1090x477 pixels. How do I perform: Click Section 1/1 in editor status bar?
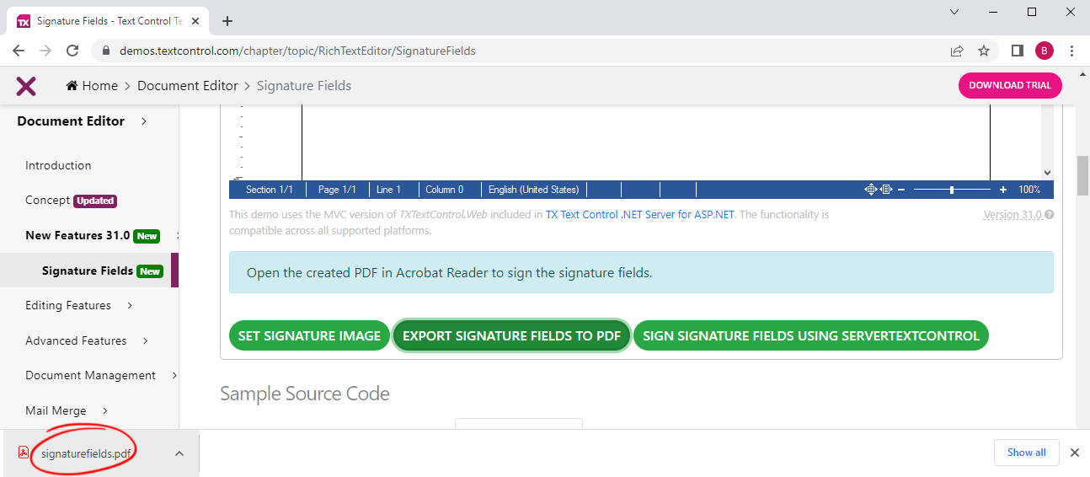click(269, 190)
